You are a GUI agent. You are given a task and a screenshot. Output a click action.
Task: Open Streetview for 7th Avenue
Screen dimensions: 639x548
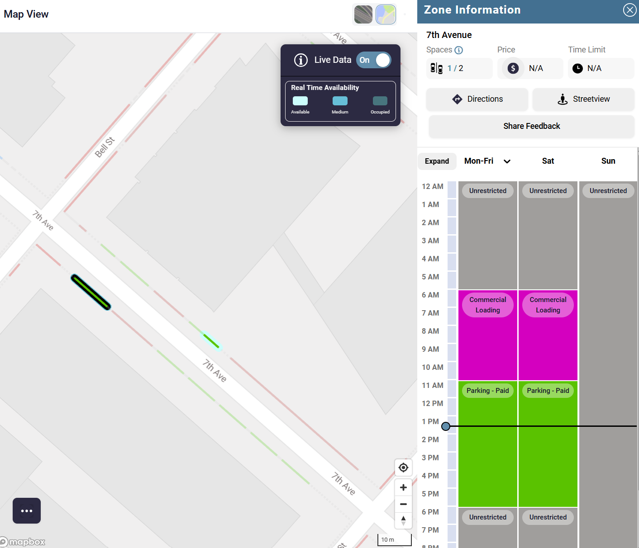[x=583, y=99]
